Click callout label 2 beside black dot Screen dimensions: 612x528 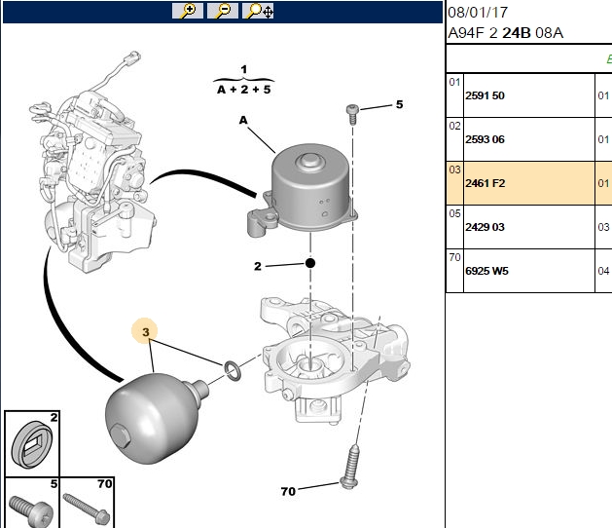pyautogui.click(x=257, y=267)
